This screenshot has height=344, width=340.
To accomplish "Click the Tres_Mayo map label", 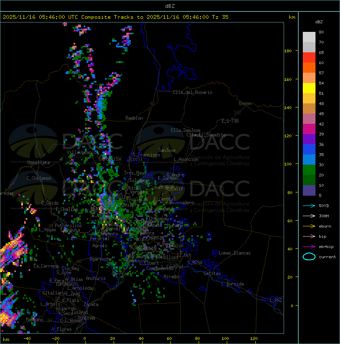I will click(135, 173).
